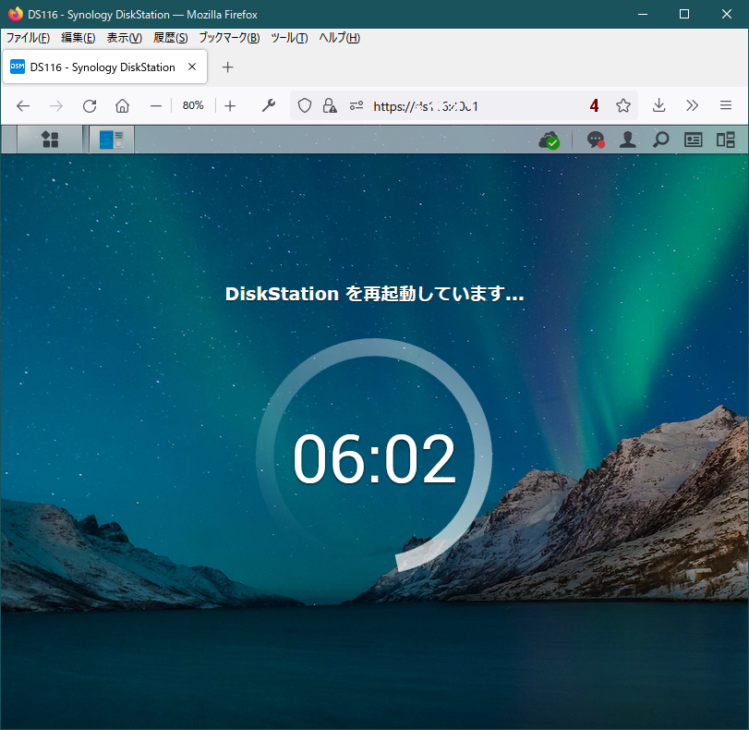Open the DSM pilot view icon
Screen dimensions: 749x730
pyautogui.click(x=726, y=140)
